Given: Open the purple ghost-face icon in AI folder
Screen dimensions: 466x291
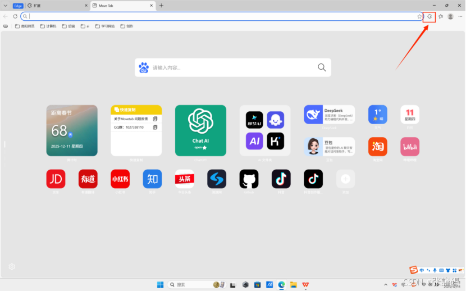Looking at the screenshot, I should point(276,120).
